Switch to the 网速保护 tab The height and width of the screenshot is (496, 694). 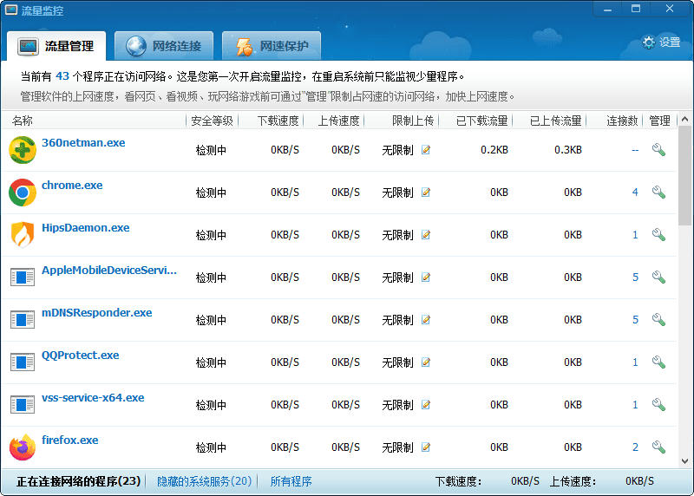tap(272, 46)
